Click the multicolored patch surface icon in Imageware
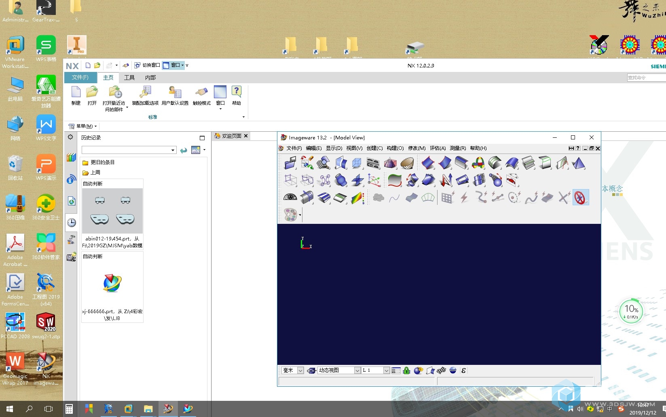 [x=478, y=163]
